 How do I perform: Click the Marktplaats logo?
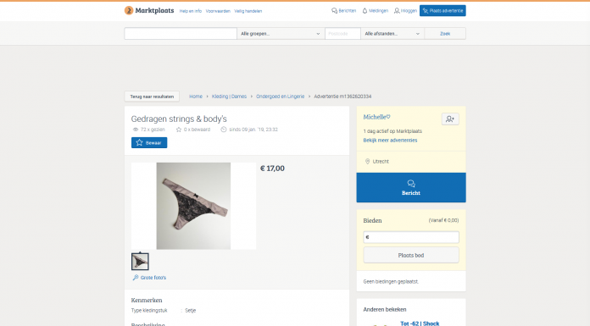click(x=149, y=10)
